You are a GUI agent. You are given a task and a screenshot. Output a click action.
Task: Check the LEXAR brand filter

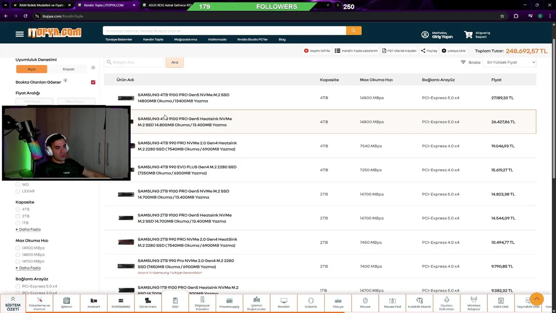[18, 191]
